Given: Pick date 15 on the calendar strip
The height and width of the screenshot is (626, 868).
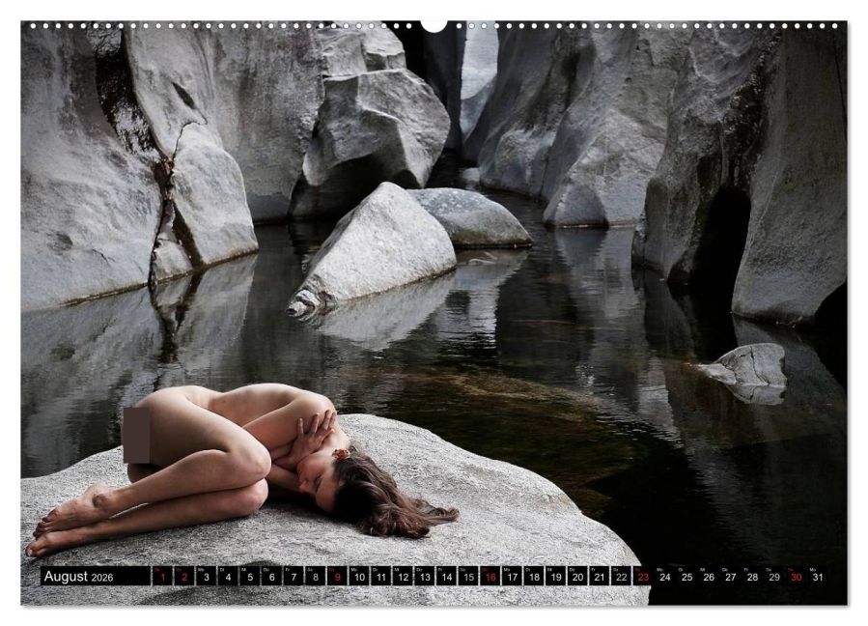Looking at the screenshot, I should point(469,576).
